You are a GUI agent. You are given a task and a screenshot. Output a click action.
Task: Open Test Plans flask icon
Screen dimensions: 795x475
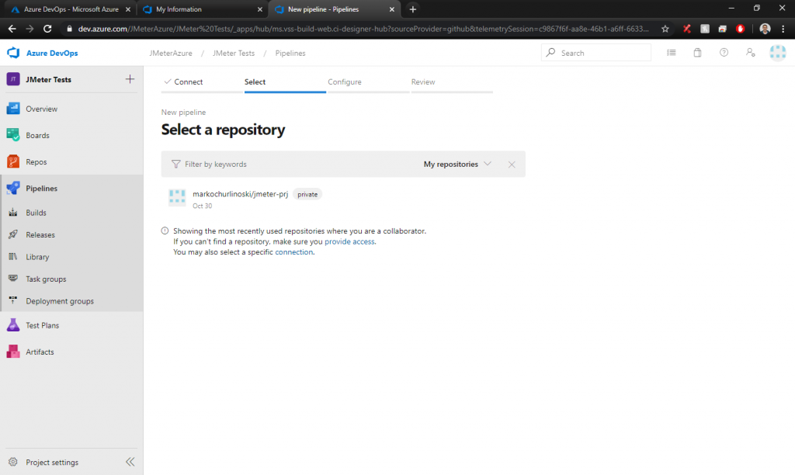(x=13, y=325)
